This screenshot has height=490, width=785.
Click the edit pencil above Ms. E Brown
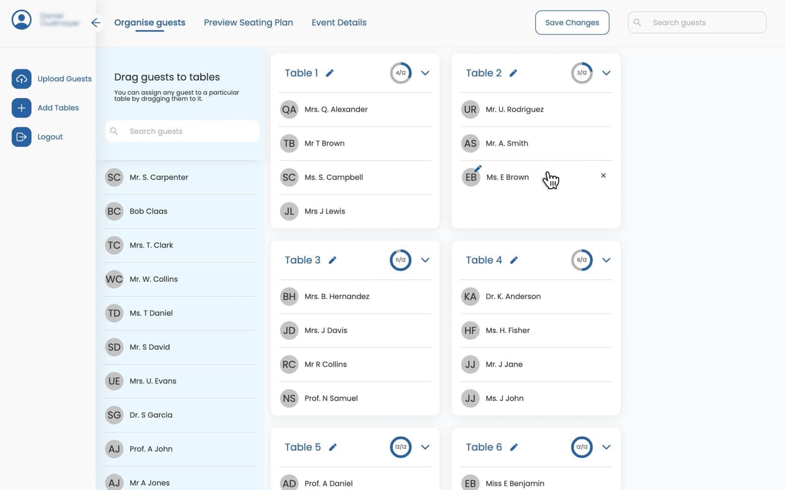[479, 168]
